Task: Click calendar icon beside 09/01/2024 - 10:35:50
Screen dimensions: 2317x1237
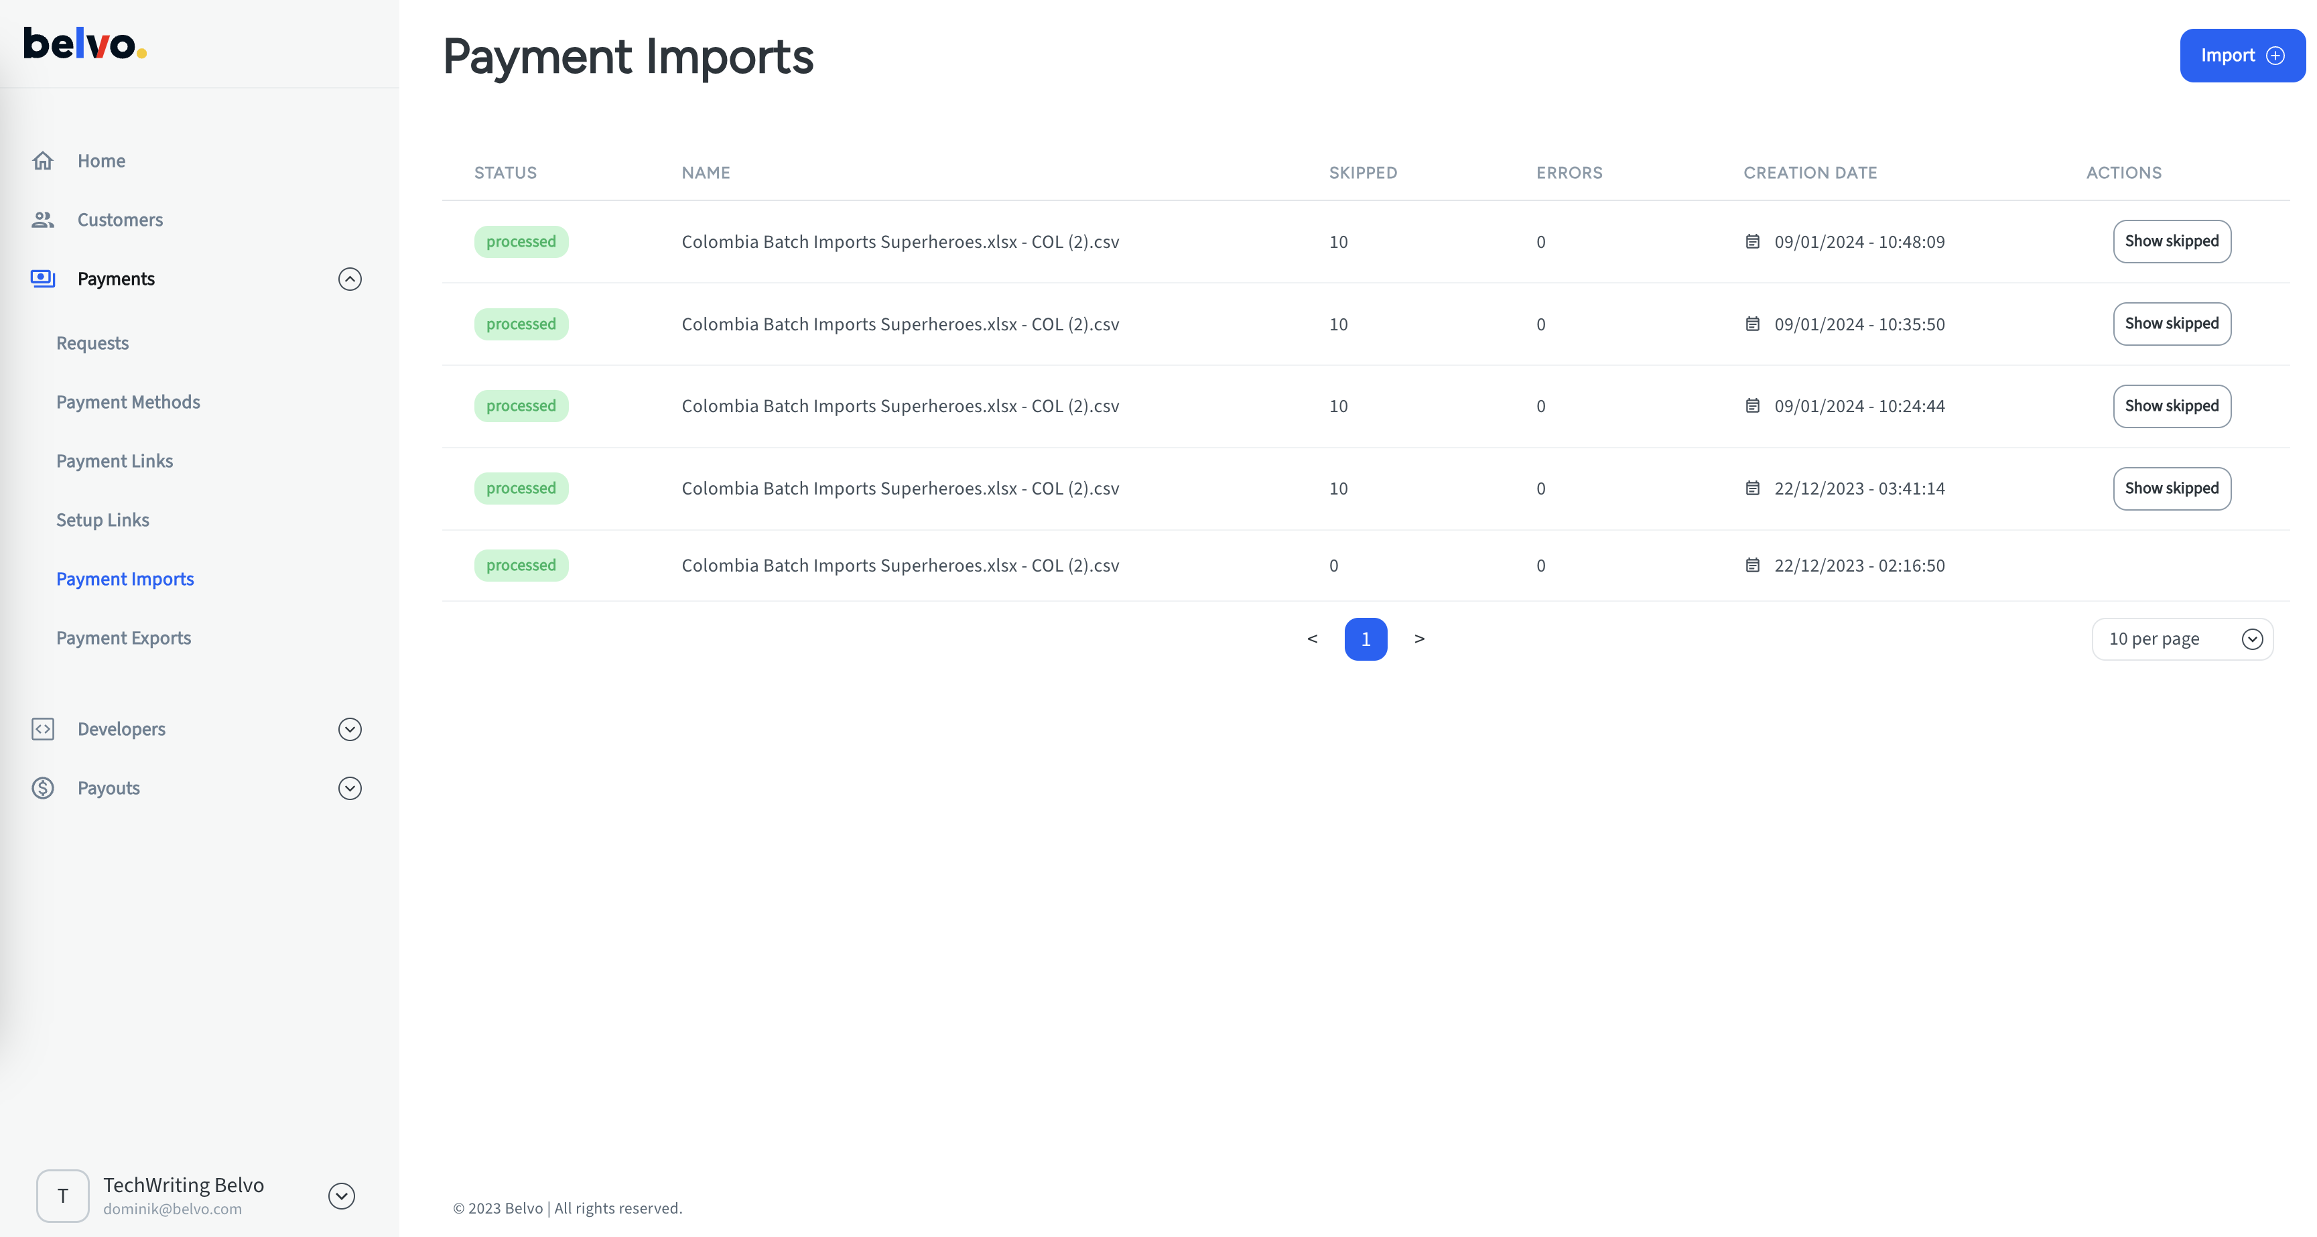Action: (1752, 324)
